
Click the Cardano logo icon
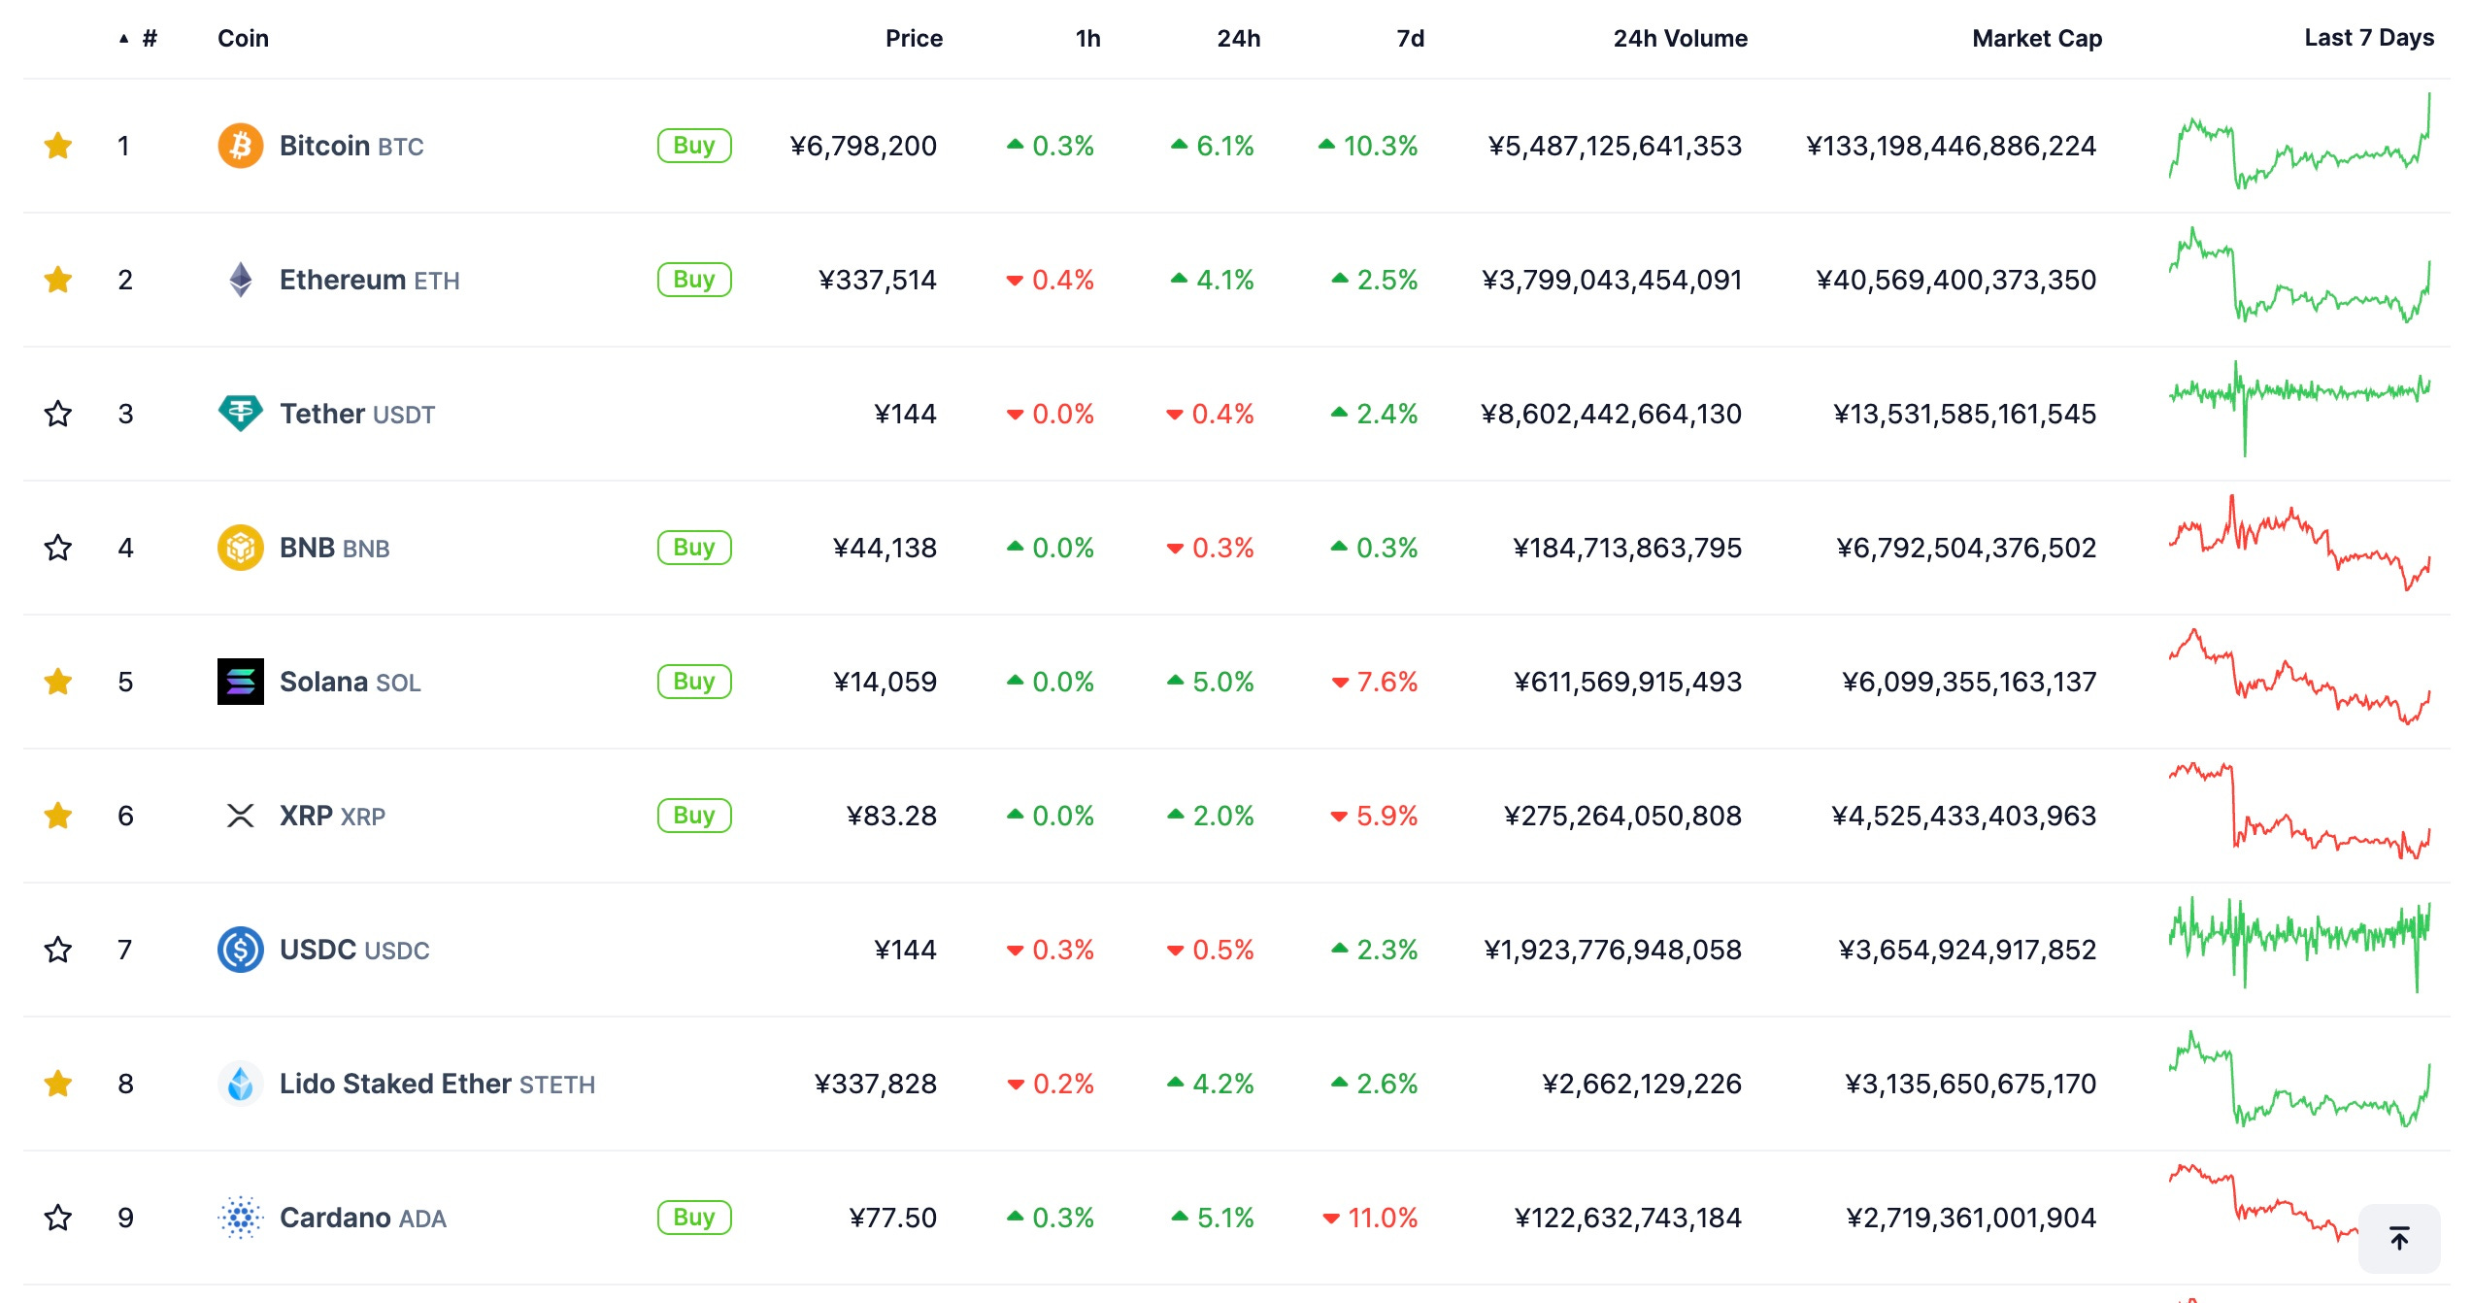click(x=241, y=1218)
